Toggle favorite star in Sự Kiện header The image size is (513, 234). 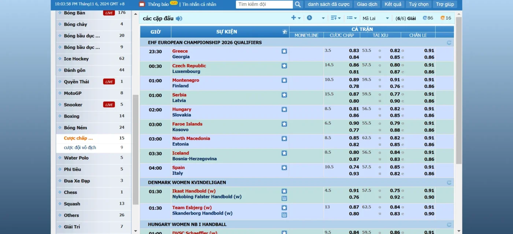click(x=285, y=32)
